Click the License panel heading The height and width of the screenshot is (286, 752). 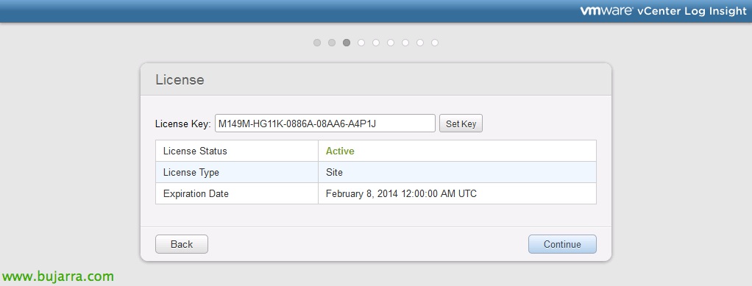180,79
